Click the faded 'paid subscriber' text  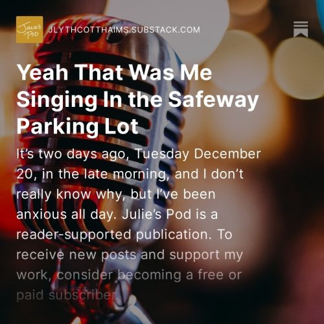click(67, 295)
